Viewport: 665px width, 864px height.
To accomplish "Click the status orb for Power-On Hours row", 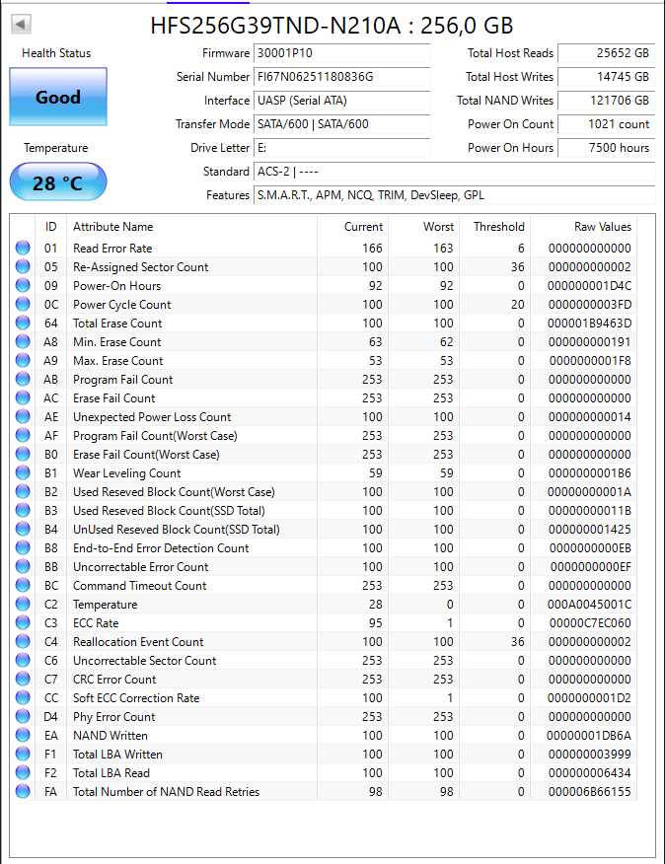I will 23,285.
